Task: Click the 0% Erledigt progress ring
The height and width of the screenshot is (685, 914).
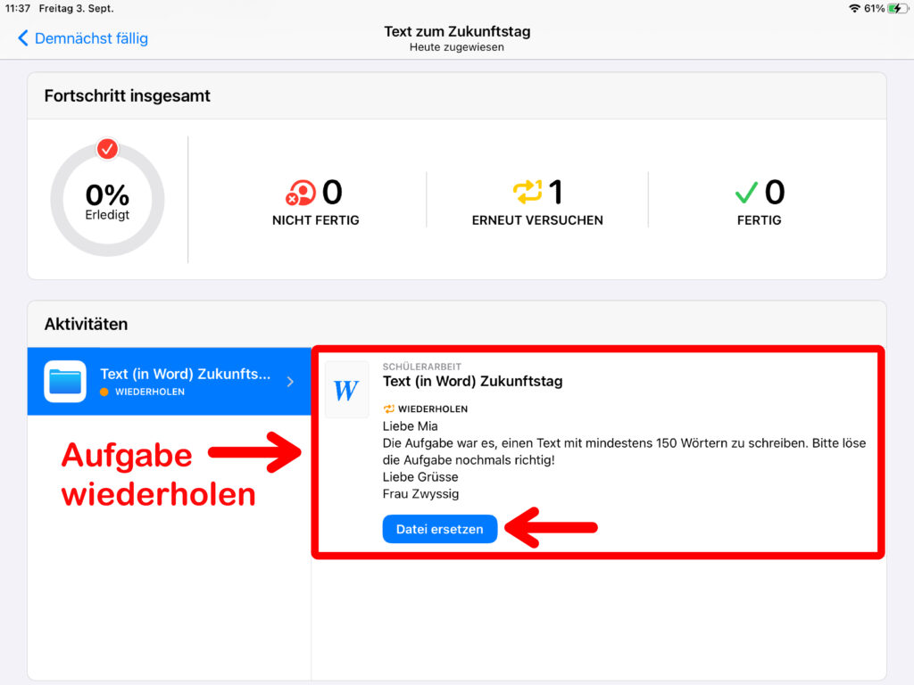Action: pos(107,201)
